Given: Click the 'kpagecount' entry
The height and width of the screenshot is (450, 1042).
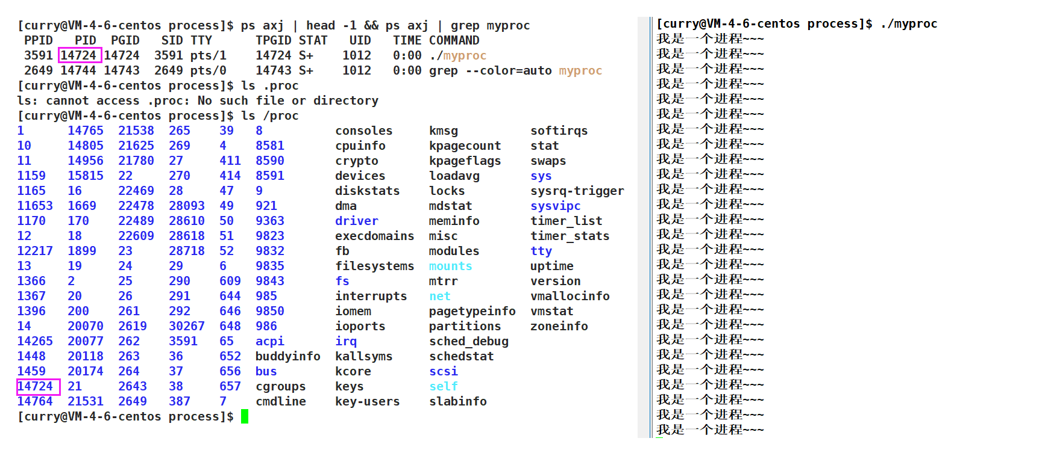Looking at the screenshot, I should pos(465,146).
